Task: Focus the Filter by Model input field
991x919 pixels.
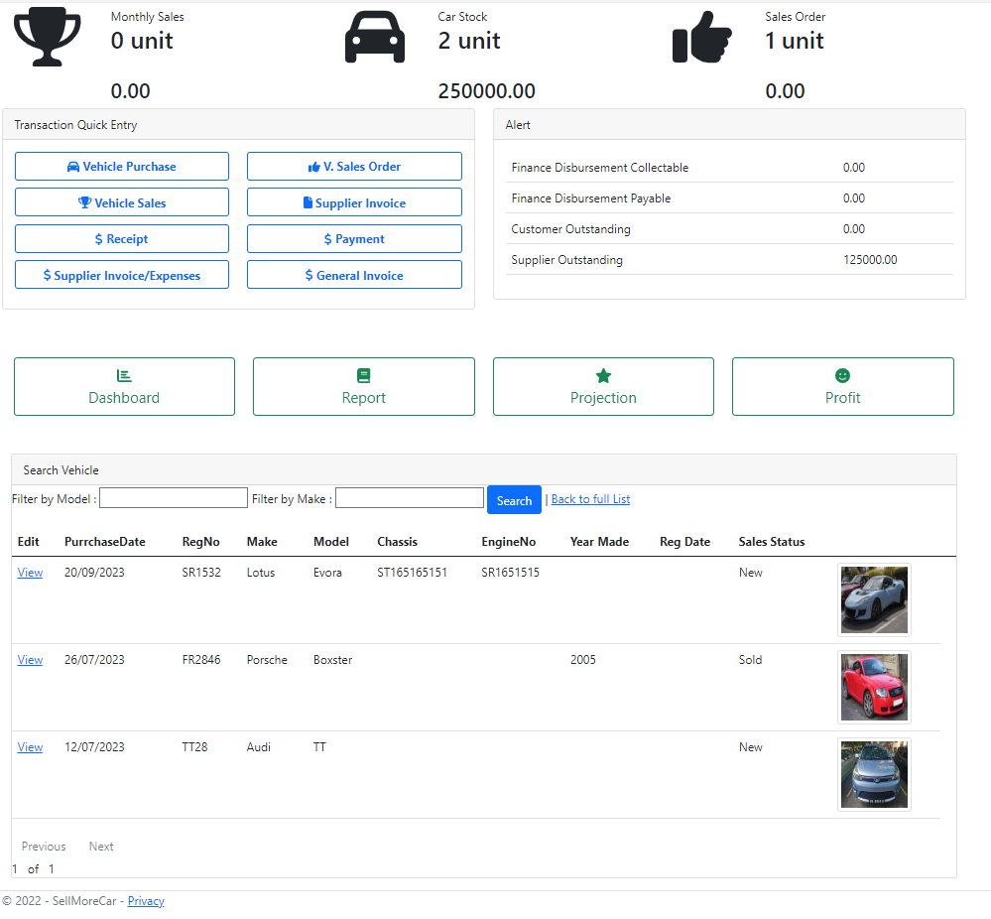Action: pos(174,498)
